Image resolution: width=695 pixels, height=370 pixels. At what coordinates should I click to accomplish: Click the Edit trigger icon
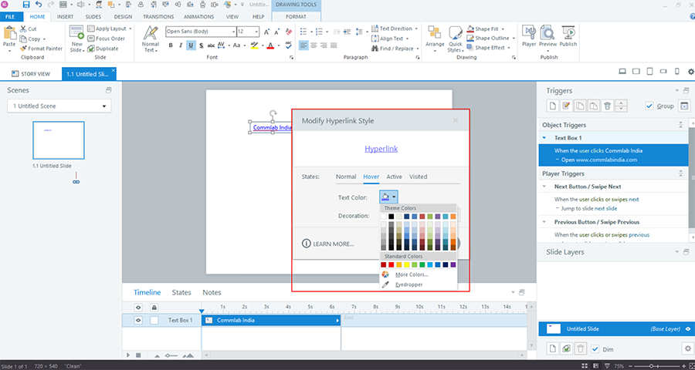click(566, 106)
